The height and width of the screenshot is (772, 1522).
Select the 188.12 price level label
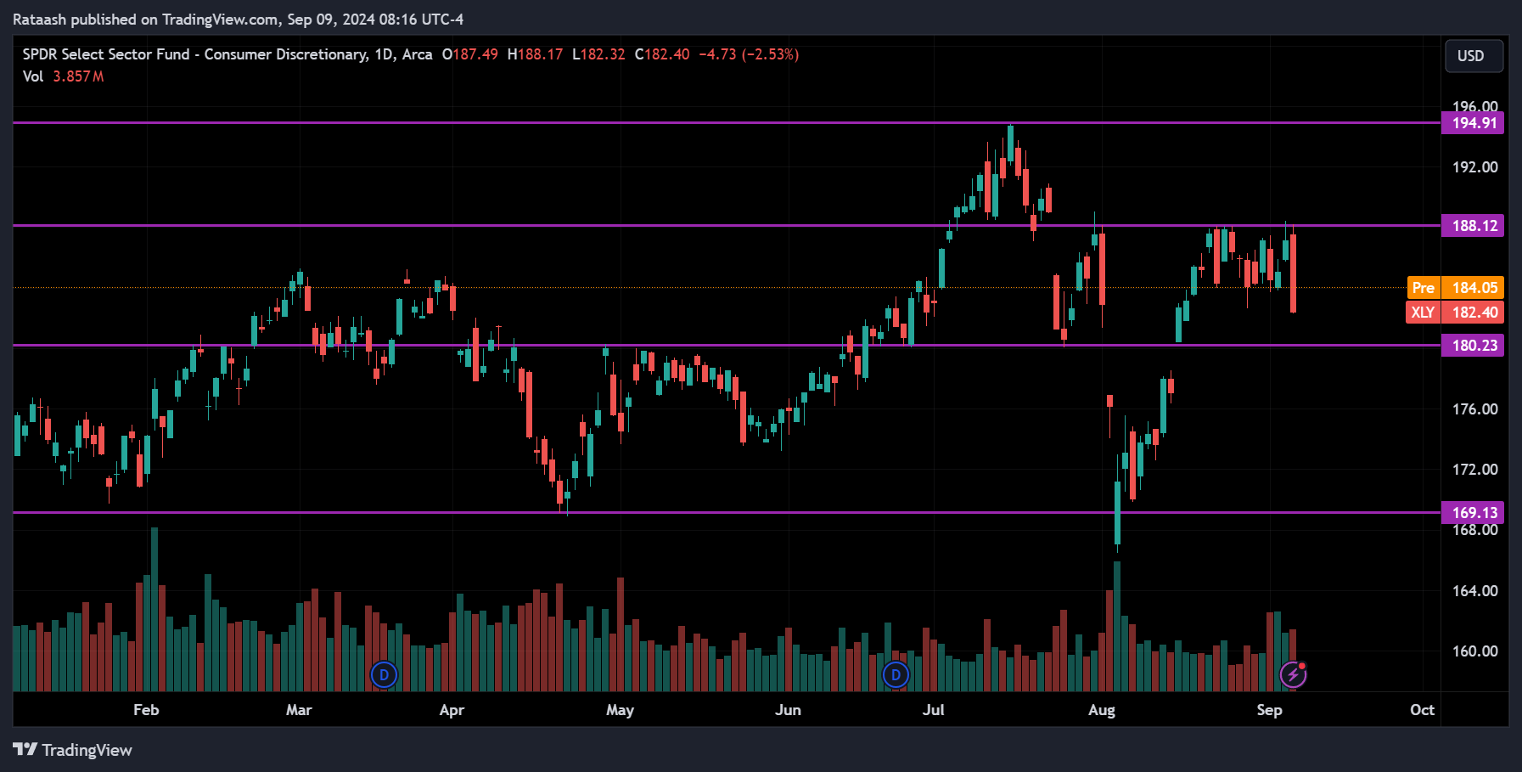tap(1473, 226)
